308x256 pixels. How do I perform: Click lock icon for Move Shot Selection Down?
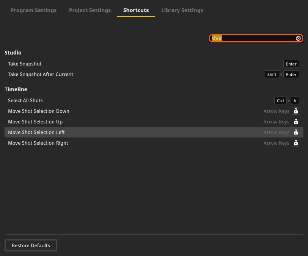point(295,111)
